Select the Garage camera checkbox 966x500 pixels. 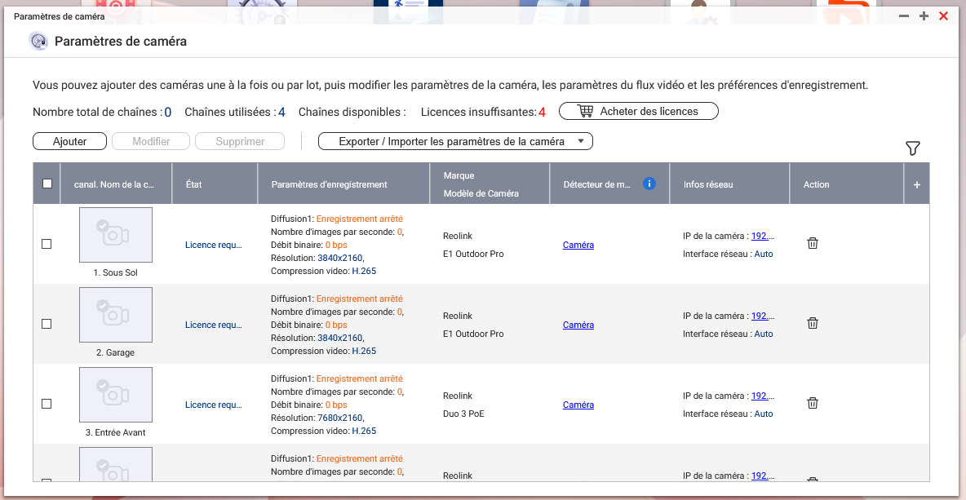click(x=47, y=324)
